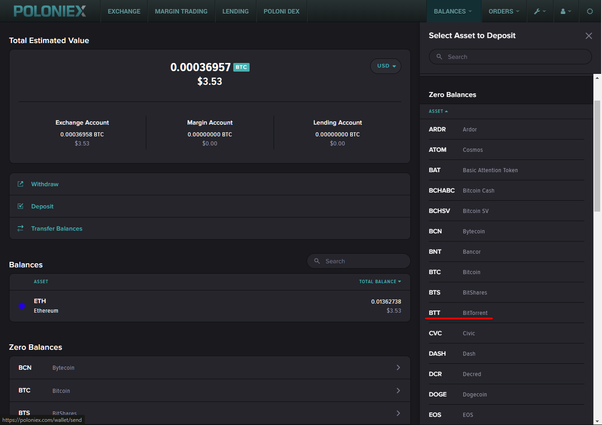Click the Withdraw link
Viewport: 602px width, 425px height.
(x=45, y=184)
